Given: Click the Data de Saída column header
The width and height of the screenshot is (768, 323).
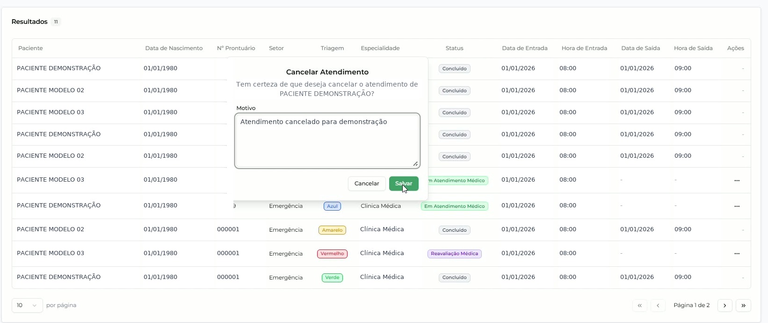Looking at the screenshot, I should (x=641, y=48).
